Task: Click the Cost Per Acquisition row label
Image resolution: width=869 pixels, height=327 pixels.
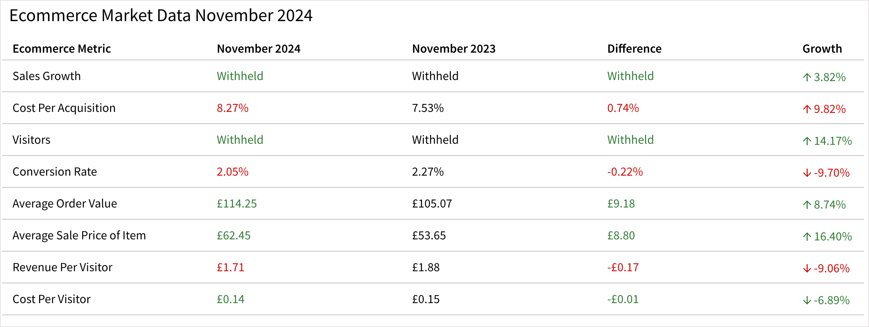Action: click(64, 108)
